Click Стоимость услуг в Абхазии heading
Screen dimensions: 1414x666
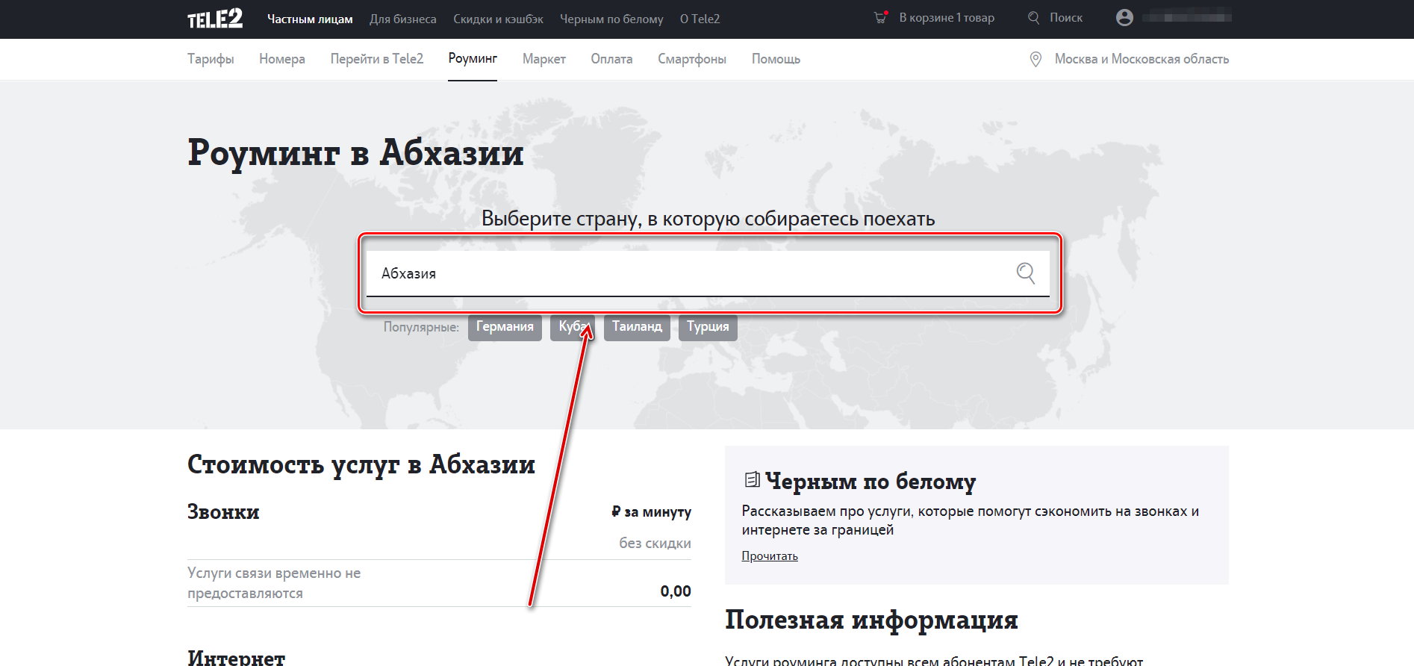click(x=361, y=465)
